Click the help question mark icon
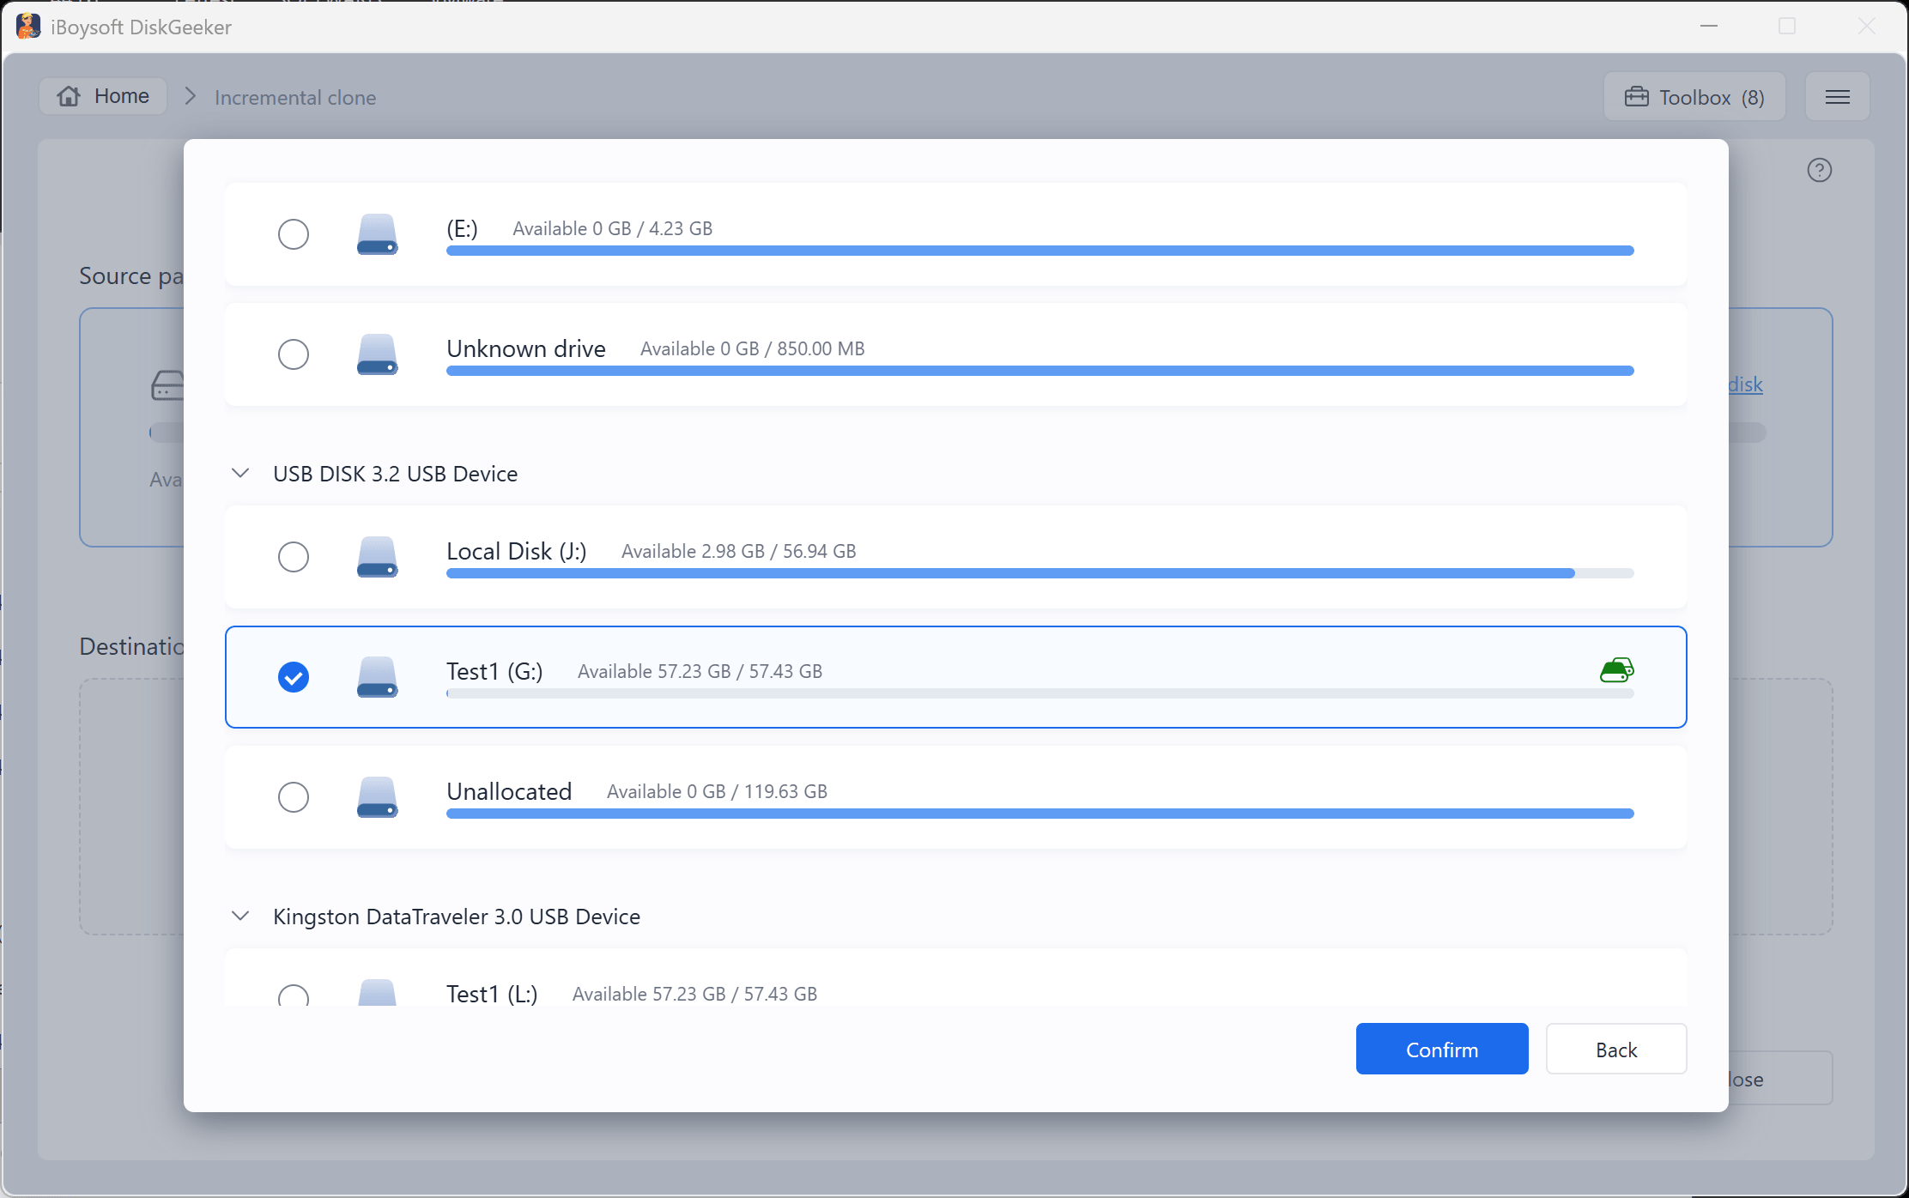The width and height of the screenshot is (1909, 1198). coord(1820,170)
